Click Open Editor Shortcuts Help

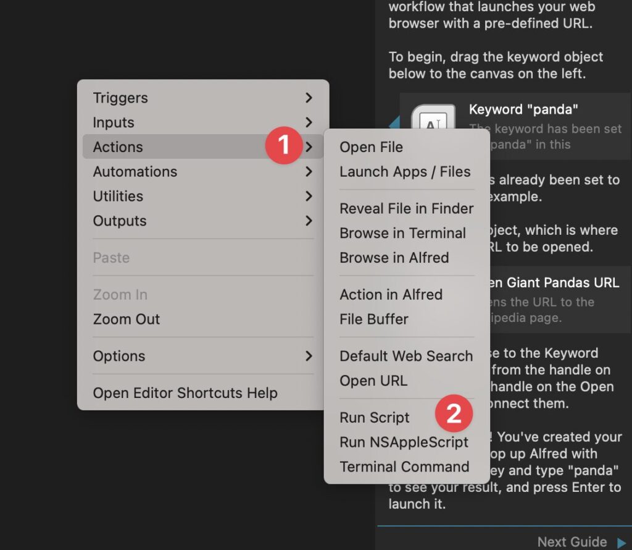coord(202,393)
